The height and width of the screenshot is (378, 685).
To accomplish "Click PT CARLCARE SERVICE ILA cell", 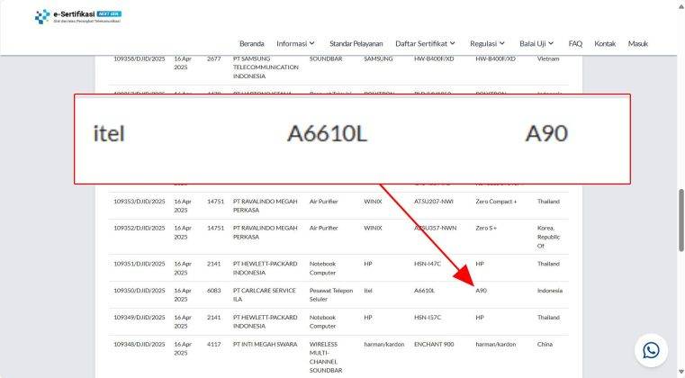I will [265, 295].
